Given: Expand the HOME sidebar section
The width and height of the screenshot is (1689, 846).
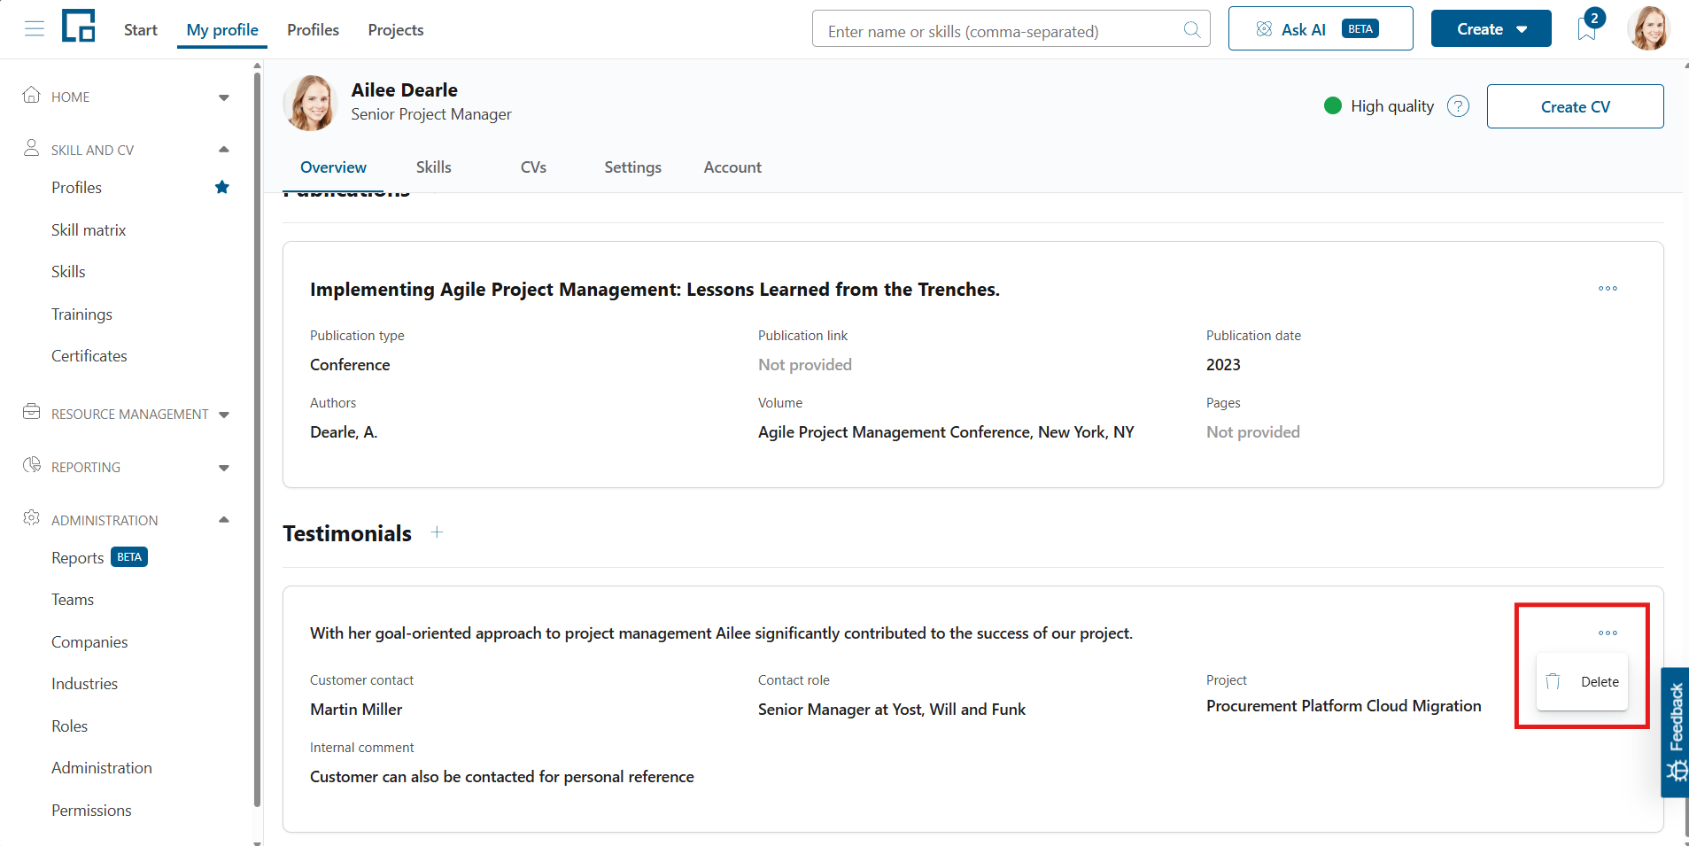Looking at the screenshot, I should tap(224, 97).
